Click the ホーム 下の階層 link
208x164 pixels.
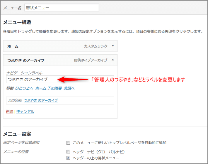[x=48, y=88]
